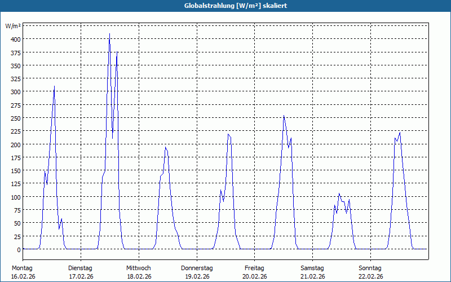Click the 'W/m²' axis unit label

coord(12,26)
